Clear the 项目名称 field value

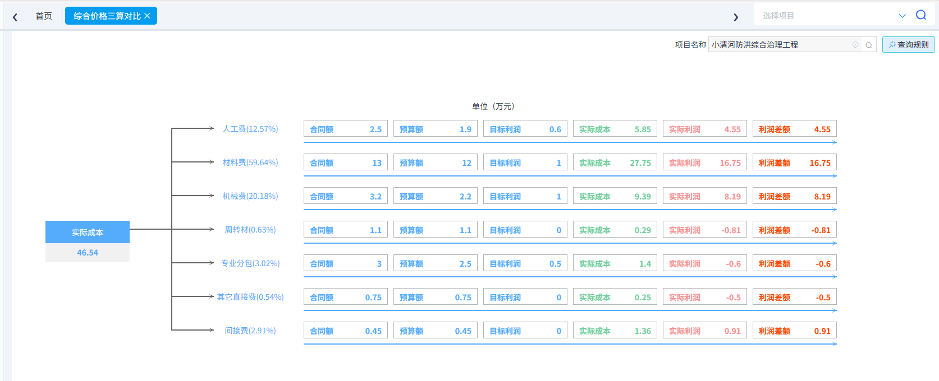[855, 45]
